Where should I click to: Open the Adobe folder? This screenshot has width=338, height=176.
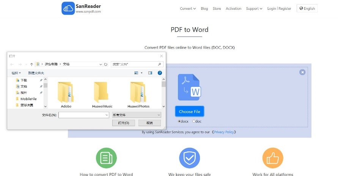[x=66, y=95]
